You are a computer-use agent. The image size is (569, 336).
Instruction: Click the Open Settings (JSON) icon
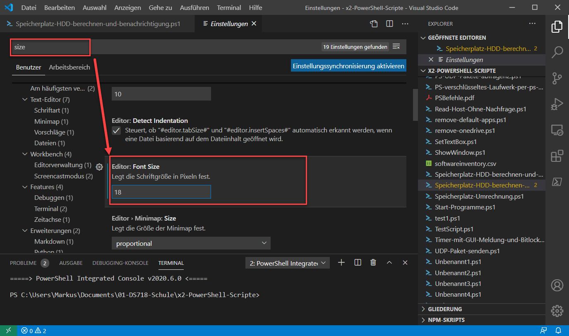[374, 24]
